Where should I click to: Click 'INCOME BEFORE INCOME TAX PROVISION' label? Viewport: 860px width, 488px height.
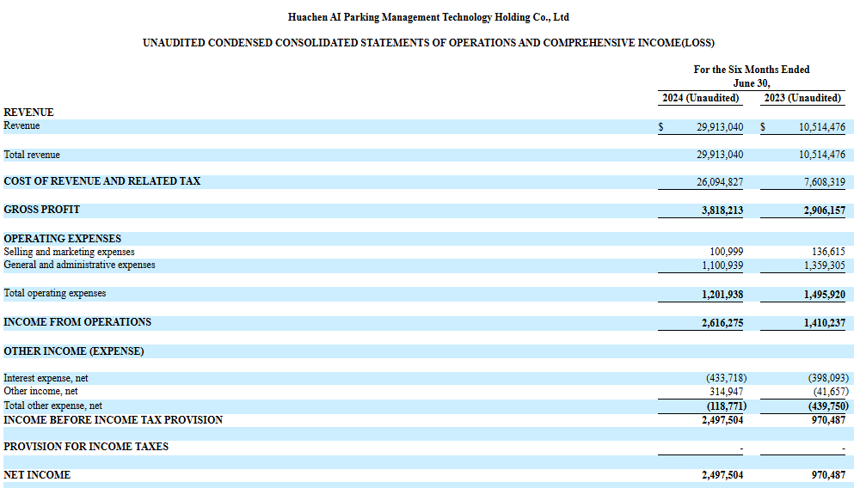click(x=113, y=420)
